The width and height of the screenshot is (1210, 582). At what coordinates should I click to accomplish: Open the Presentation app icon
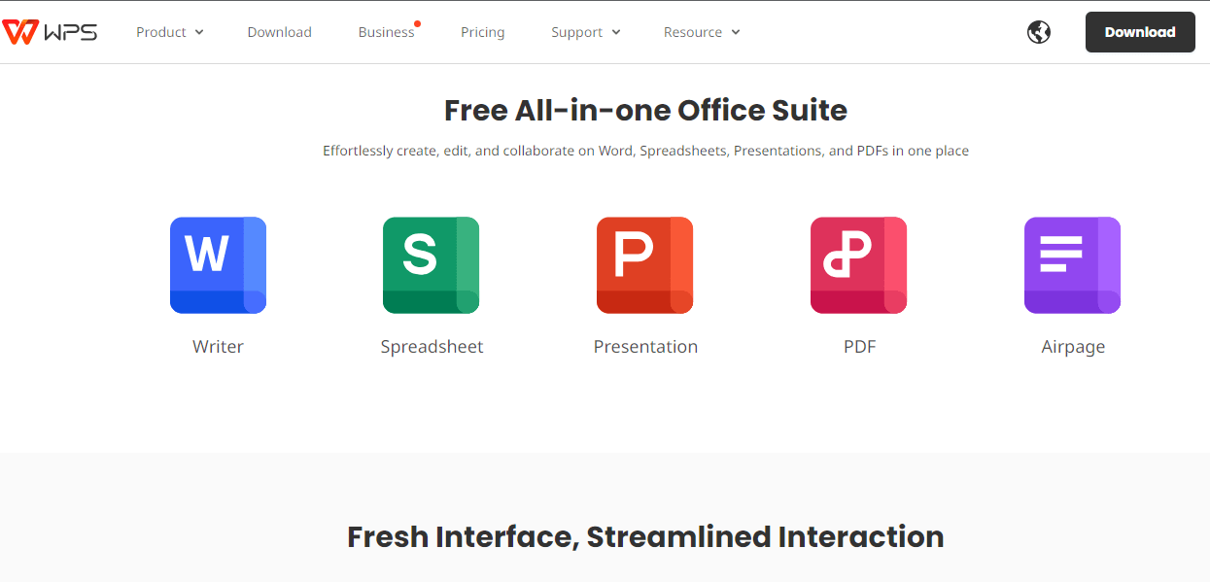coord(644,264)
